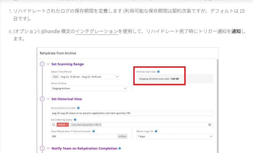
Task: Click the ERROR tag label
Action: (x=61, y=125)
